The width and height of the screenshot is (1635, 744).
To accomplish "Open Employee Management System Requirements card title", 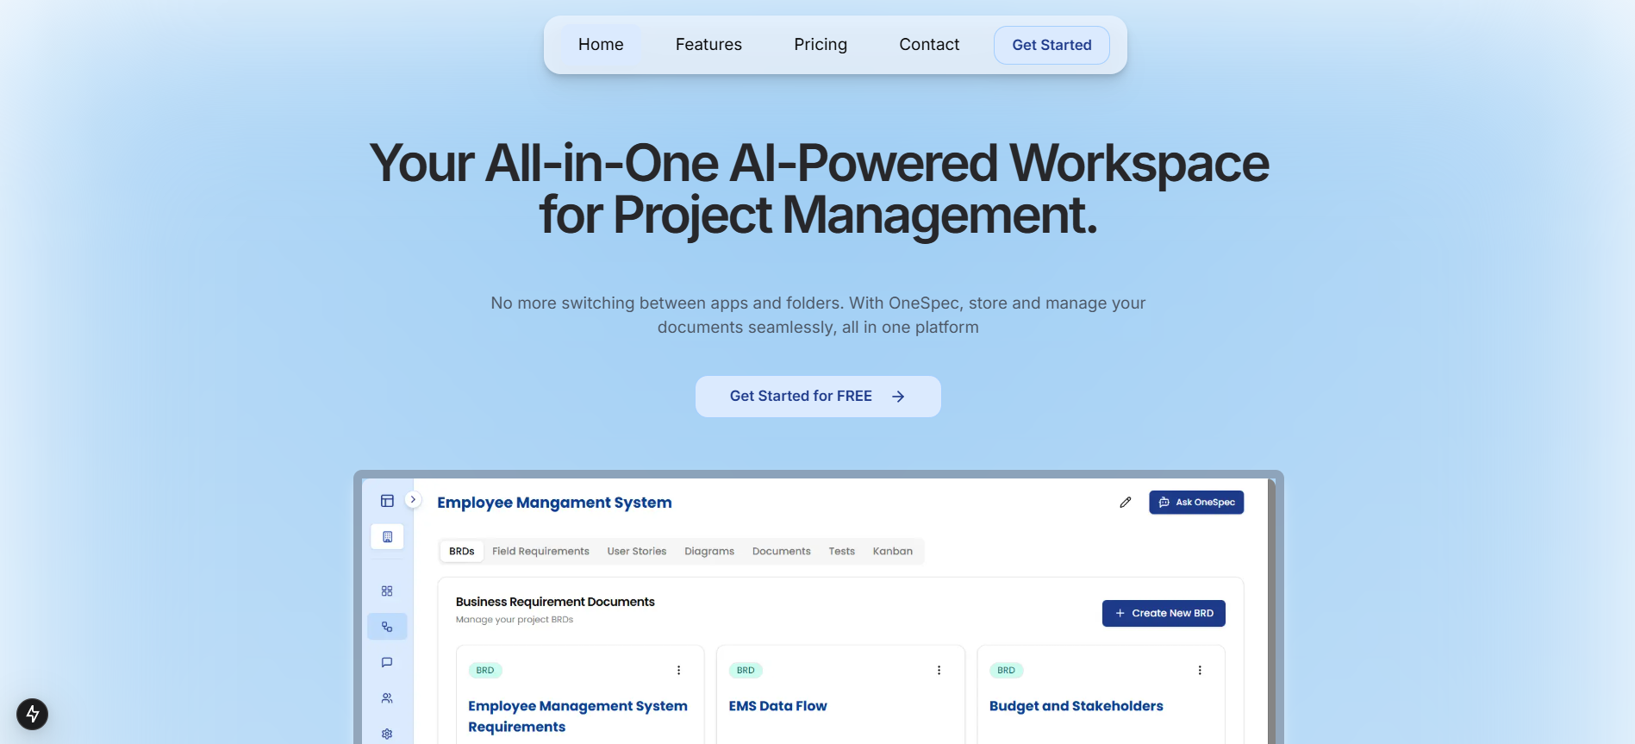I will (577, 716).
